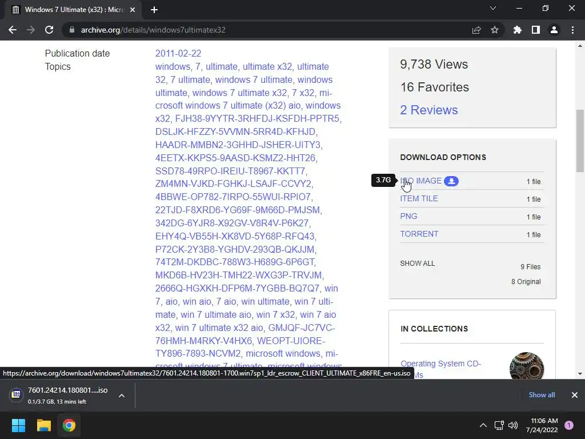The image size is (585, 439).
Task: Open the clock showing 11:06 AM
Action: click(x=542, y=425)
